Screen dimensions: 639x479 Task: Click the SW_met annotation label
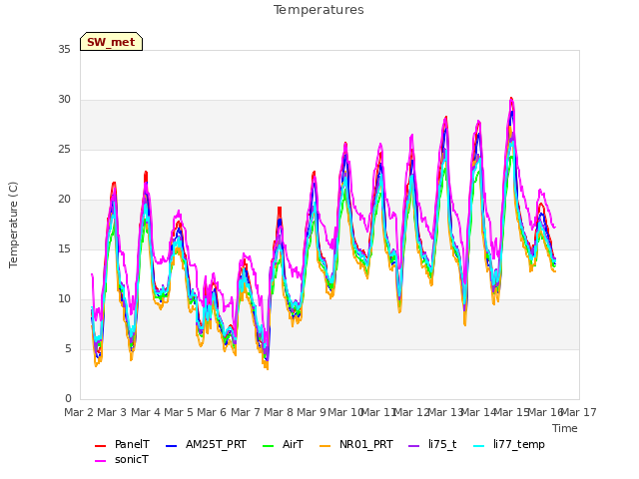point(111,42)
